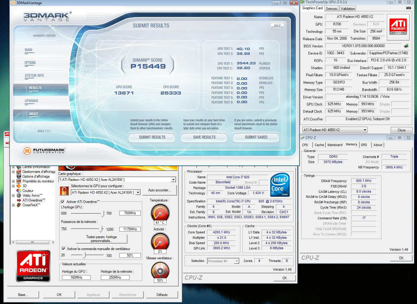Select ATI Overdrive in the tree
The width and height of the screenshot is (417, 304).
coord(34,200)
